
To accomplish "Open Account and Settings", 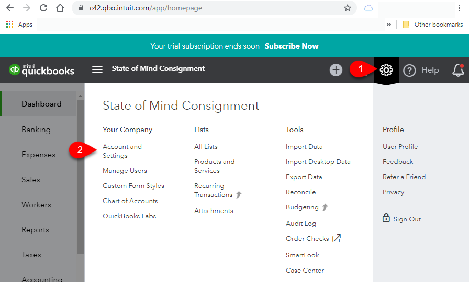I will [x=122, y=151].
